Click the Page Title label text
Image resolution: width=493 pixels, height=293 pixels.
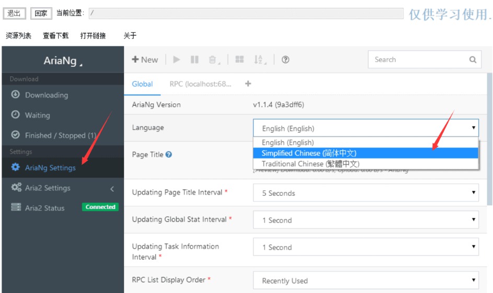[x=147, y=155]
